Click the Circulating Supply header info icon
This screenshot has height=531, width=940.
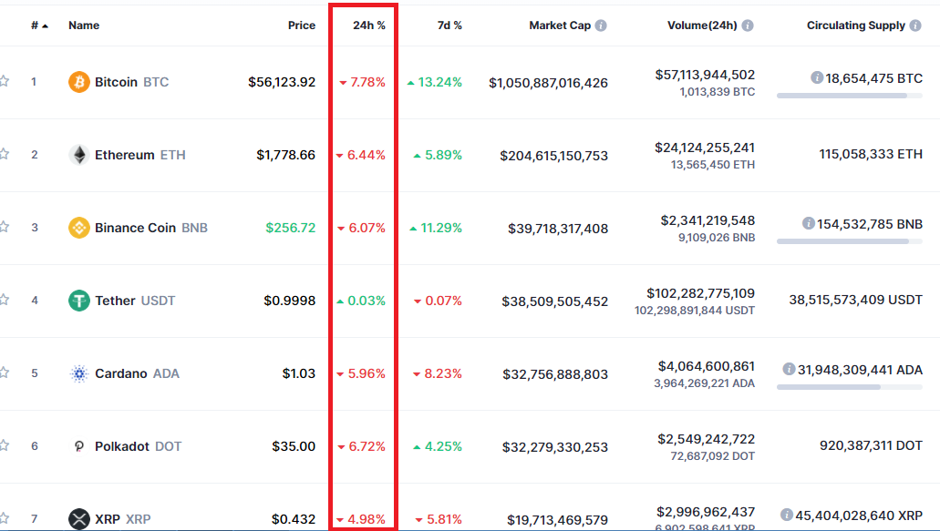coord(915,26)
